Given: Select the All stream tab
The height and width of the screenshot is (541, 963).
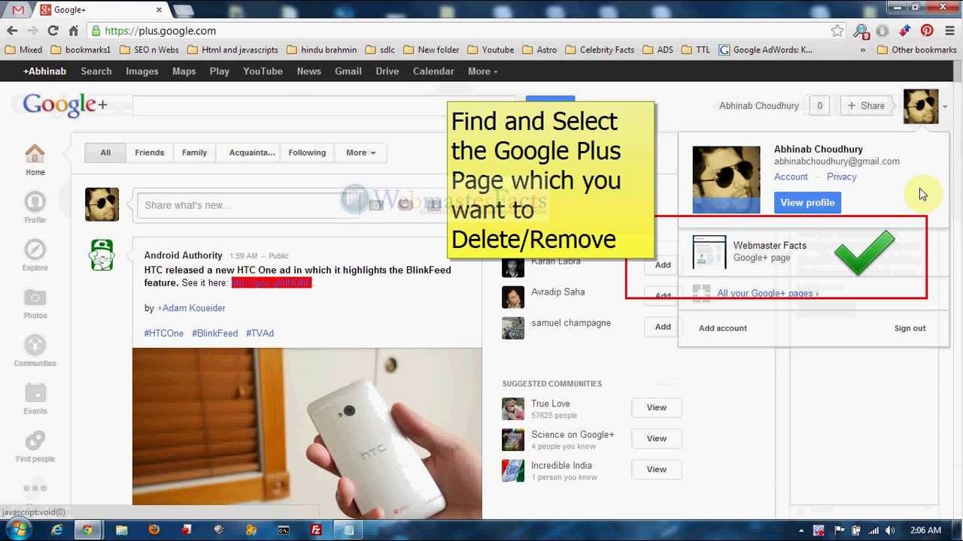Looking at the screenshot, I should tap(105, 153).
